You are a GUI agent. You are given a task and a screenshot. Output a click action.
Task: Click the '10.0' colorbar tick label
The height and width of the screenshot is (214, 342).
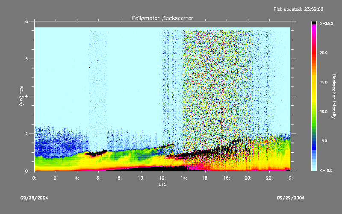tap(324, 112)
